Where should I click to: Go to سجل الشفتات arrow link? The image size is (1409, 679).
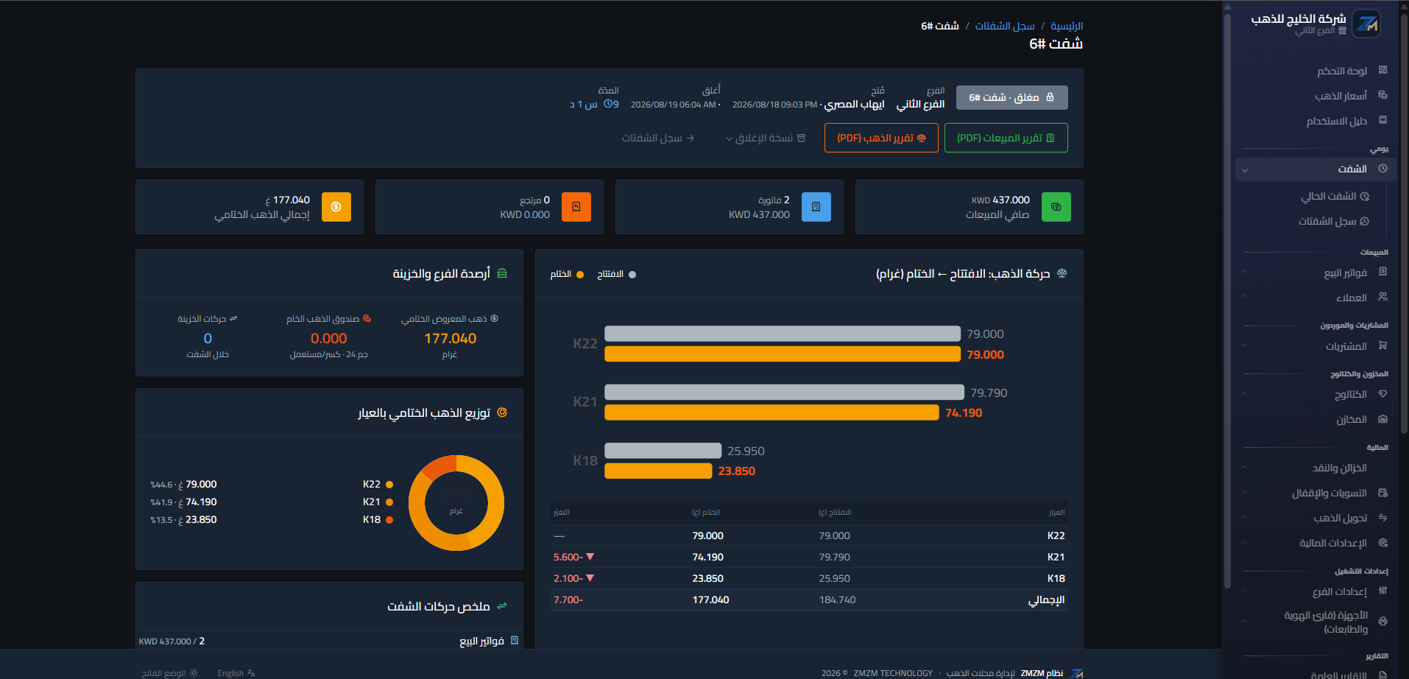pos(657,138)
